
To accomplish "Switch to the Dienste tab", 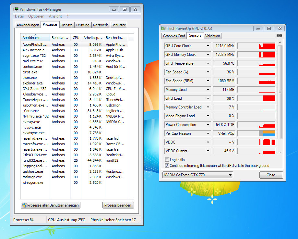I will 66,25.
